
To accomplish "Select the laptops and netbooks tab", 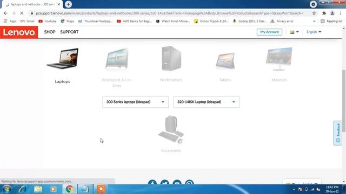I will [x=32, y=4].
